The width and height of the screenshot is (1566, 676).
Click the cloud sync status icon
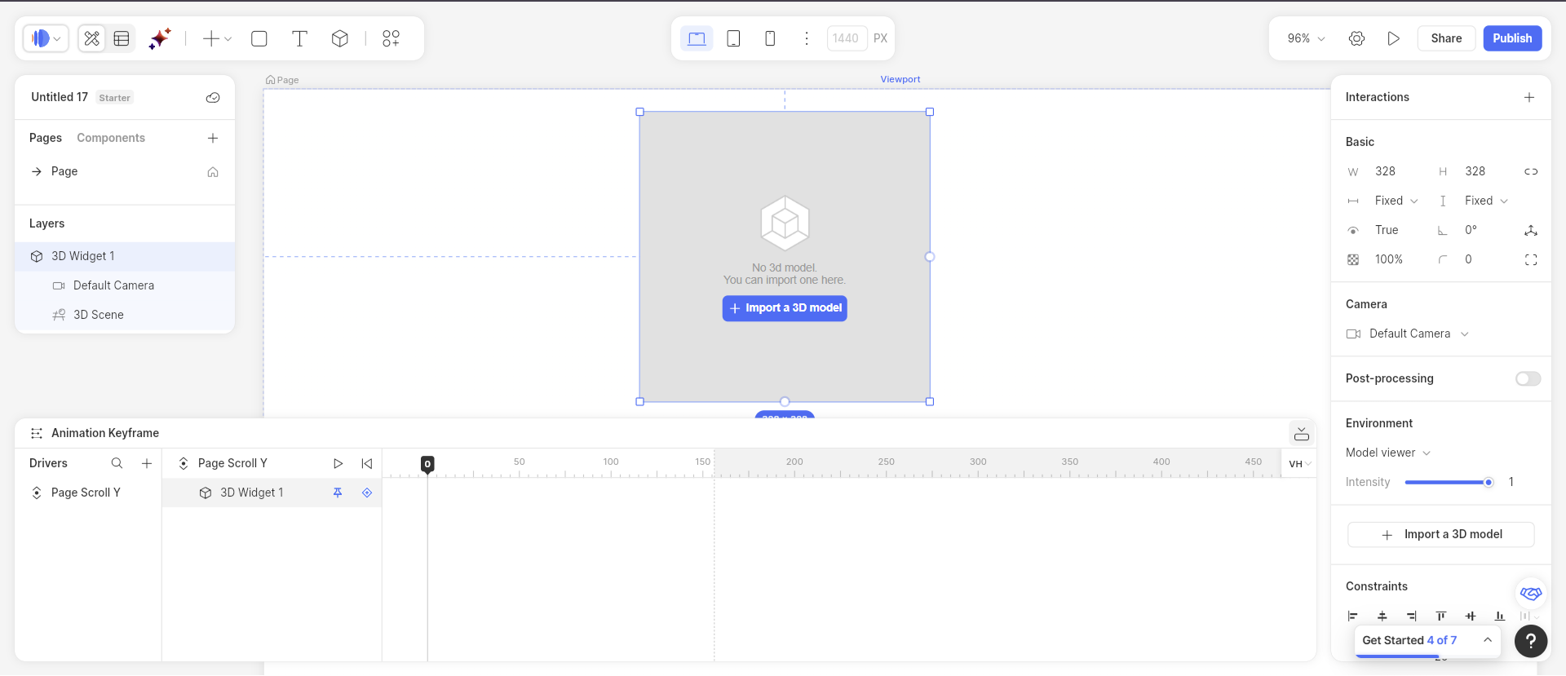click(x=213, y=98)
